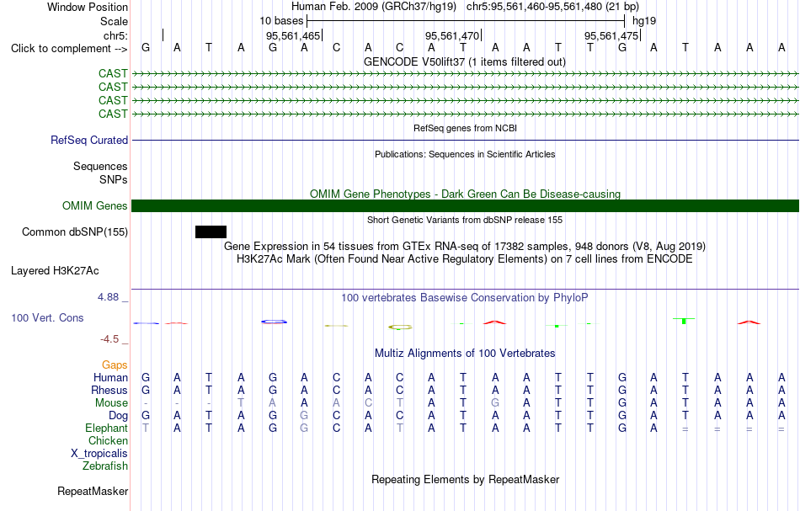Click the Dog alignment row label
Image resolution: width=800 pixels, height=511 pixels.
(119, 416)
